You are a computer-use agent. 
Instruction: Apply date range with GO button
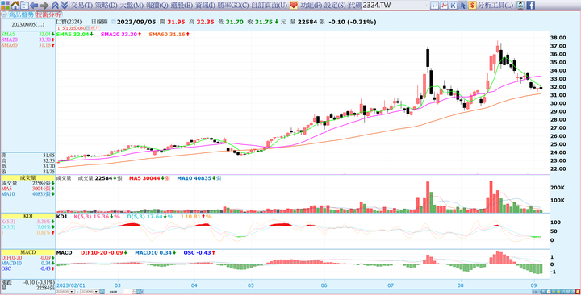[102, 292]
